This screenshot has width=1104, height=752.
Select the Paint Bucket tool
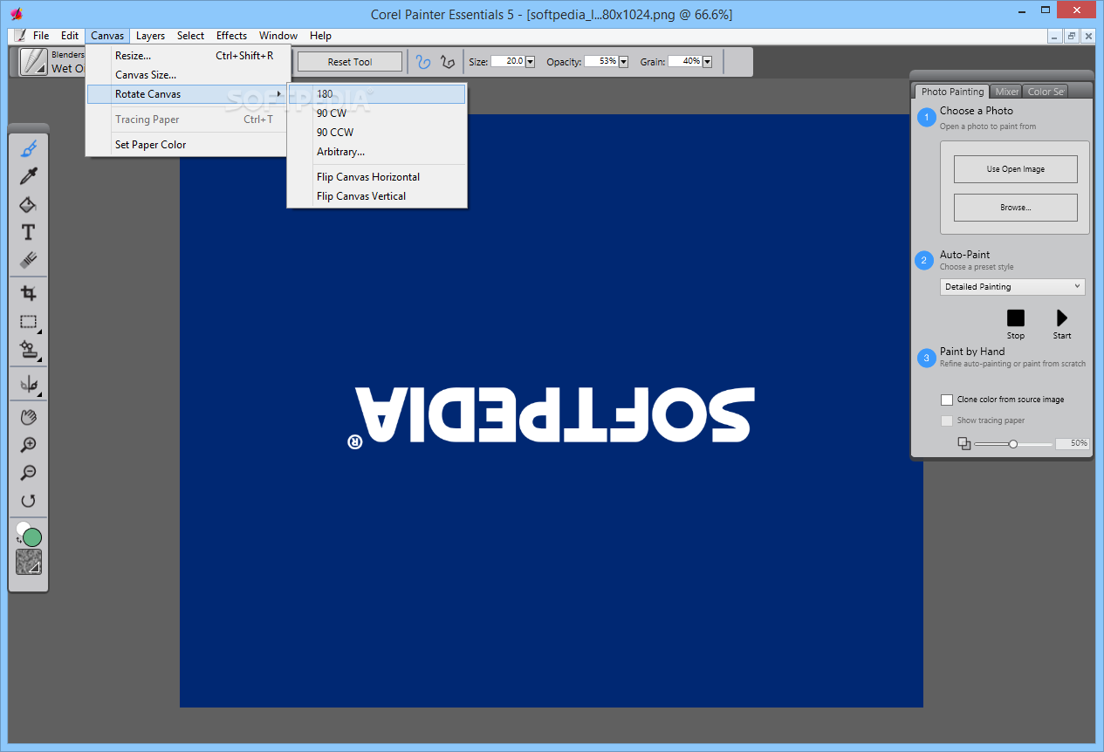28,204
